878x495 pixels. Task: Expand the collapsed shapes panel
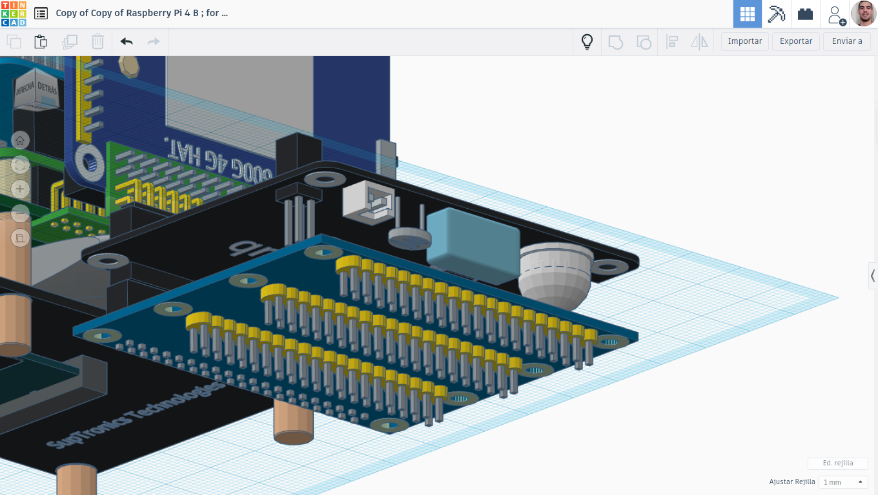coord(873,276)
